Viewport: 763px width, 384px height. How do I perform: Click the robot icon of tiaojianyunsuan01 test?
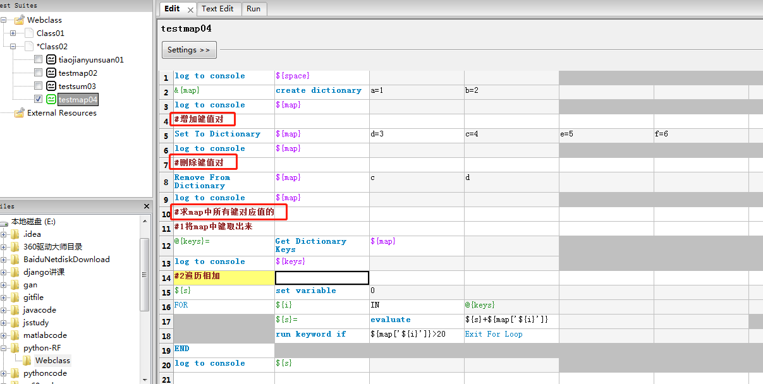pos(51,59)
